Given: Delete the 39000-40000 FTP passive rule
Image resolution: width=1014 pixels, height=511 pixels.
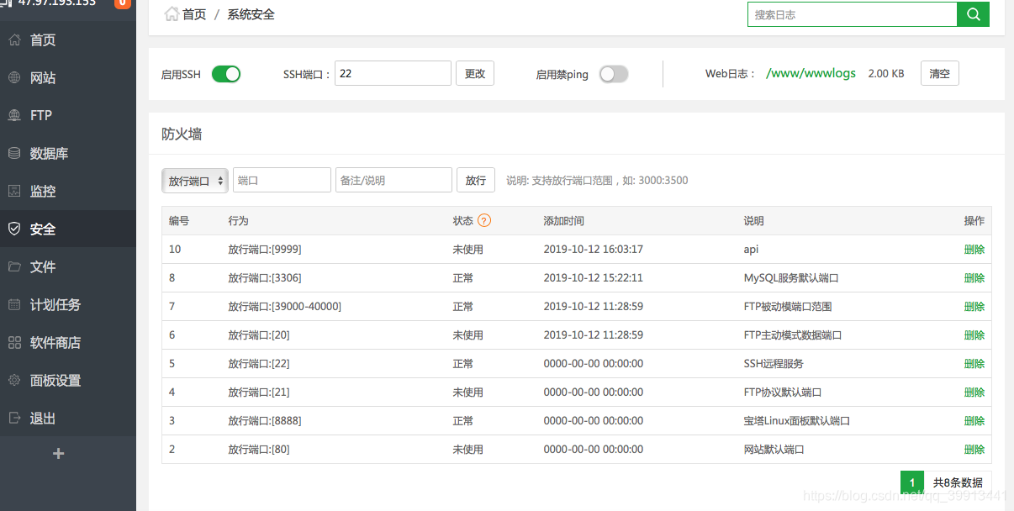Looking at the screenshot, I should tap(974, 307).
